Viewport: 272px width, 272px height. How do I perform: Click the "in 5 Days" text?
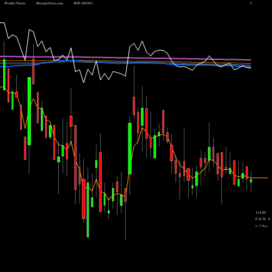(262, 226)
